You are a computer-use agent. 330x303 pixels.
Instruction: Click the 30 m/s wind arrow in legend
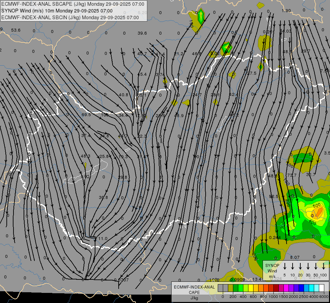coord(308,266)
